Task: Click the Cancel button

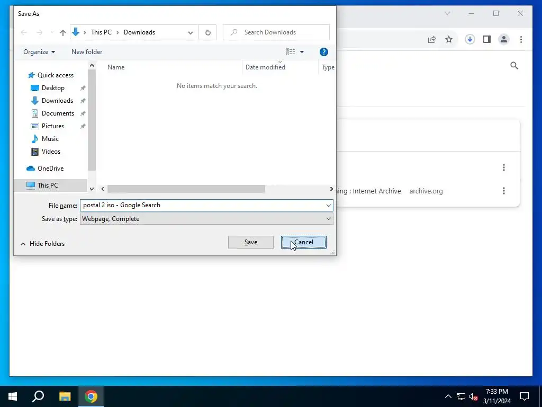Action: pos(303,242)
